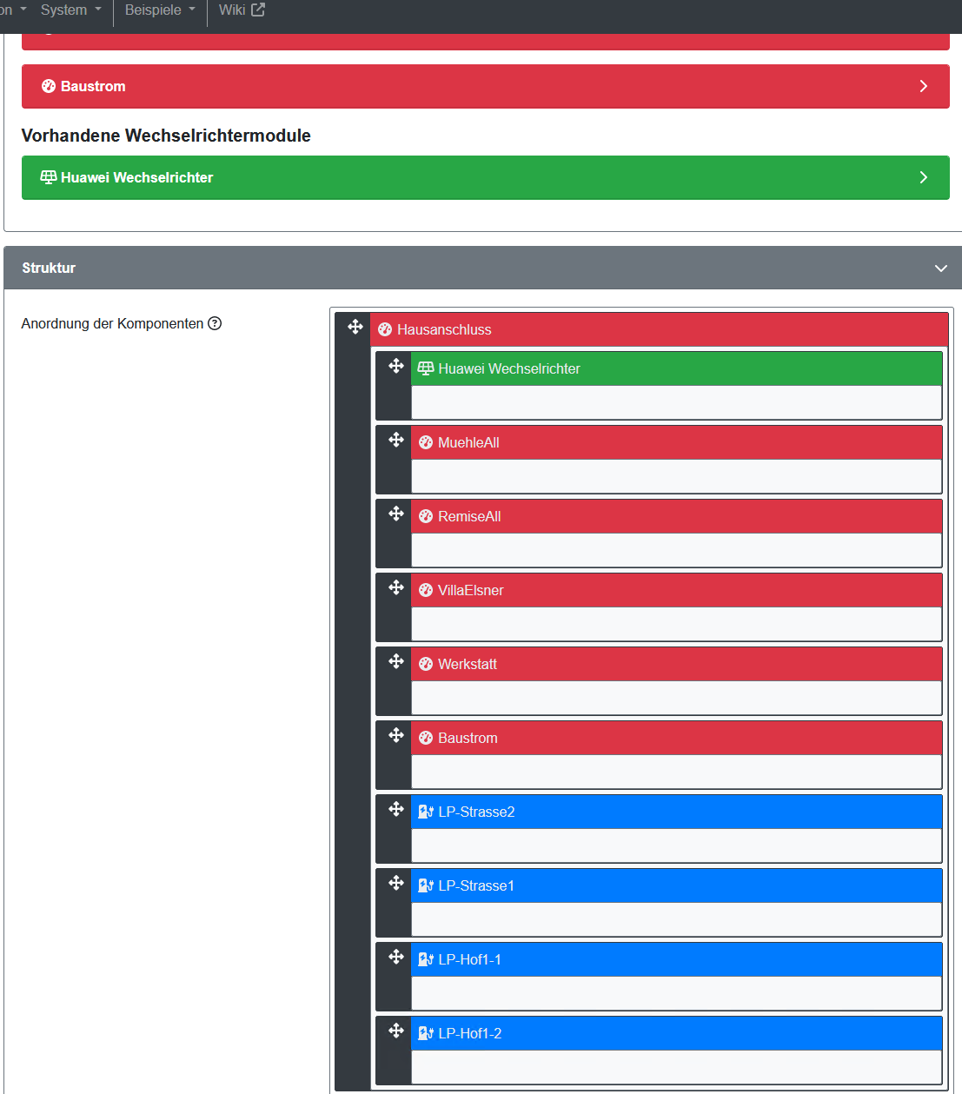Click the empty drop area under Huawei Wechselrichter

tap(676, 402)
